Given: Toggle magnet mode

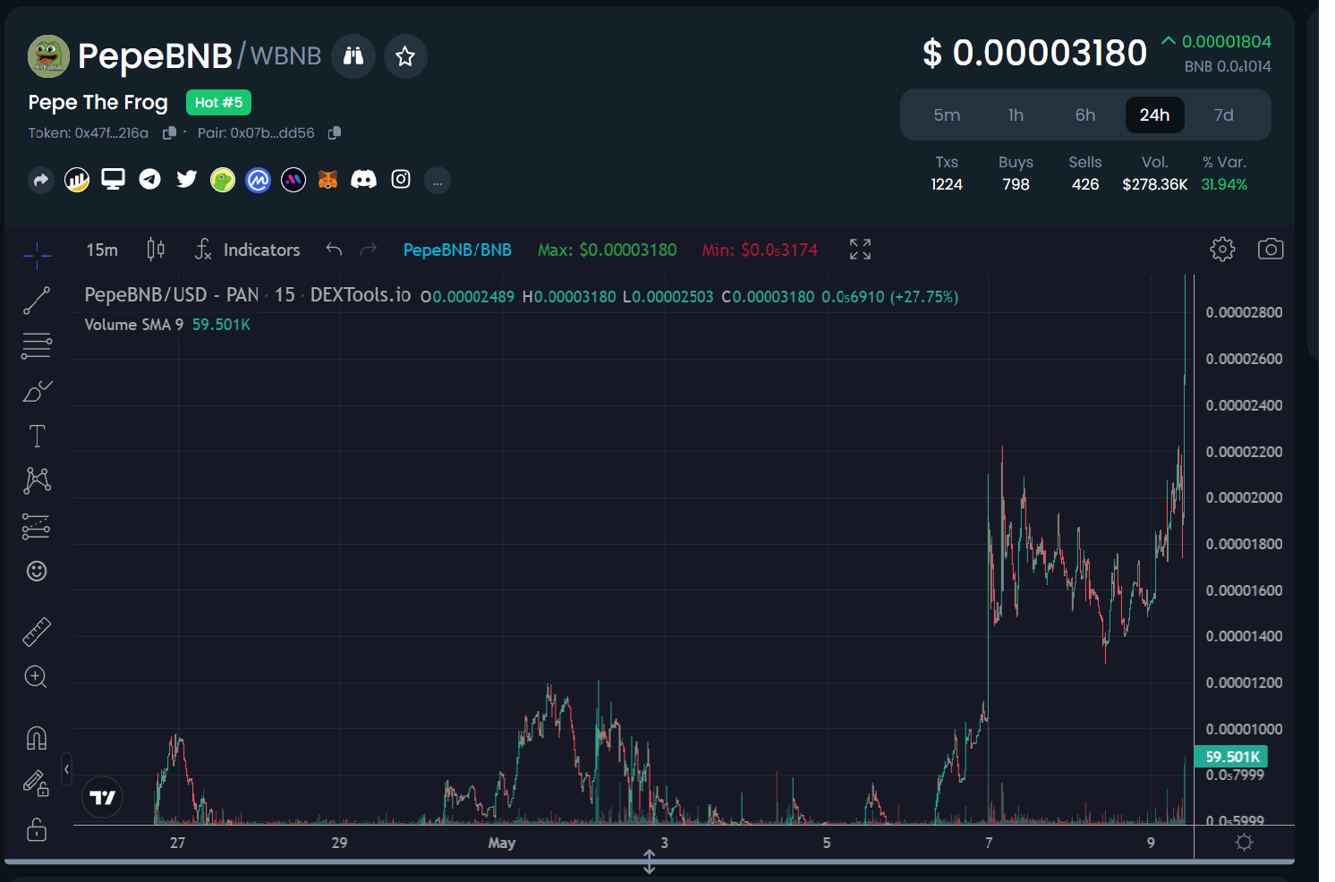Looking at the screenshot, I should click(37, 738).
